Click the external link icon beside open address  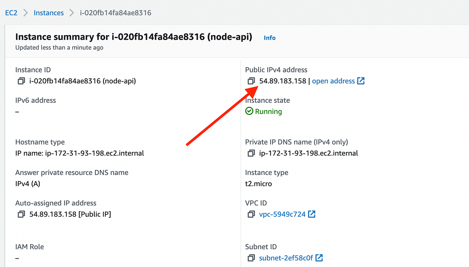click(x=361, y=81)
